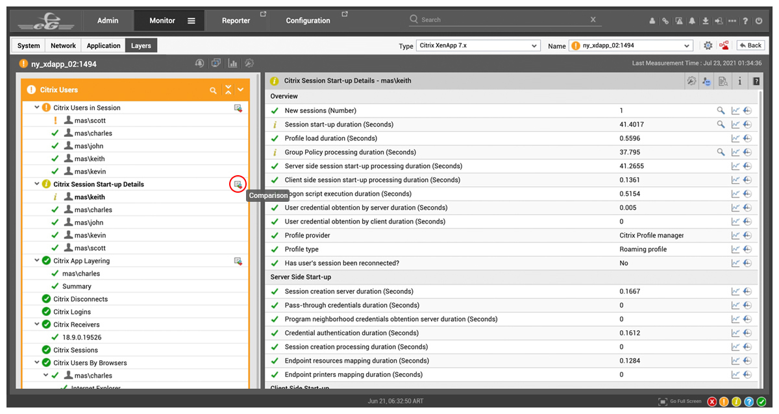Click the red critical alarm indicator in the status bar
779x414 pixels.
pos(712,402)
